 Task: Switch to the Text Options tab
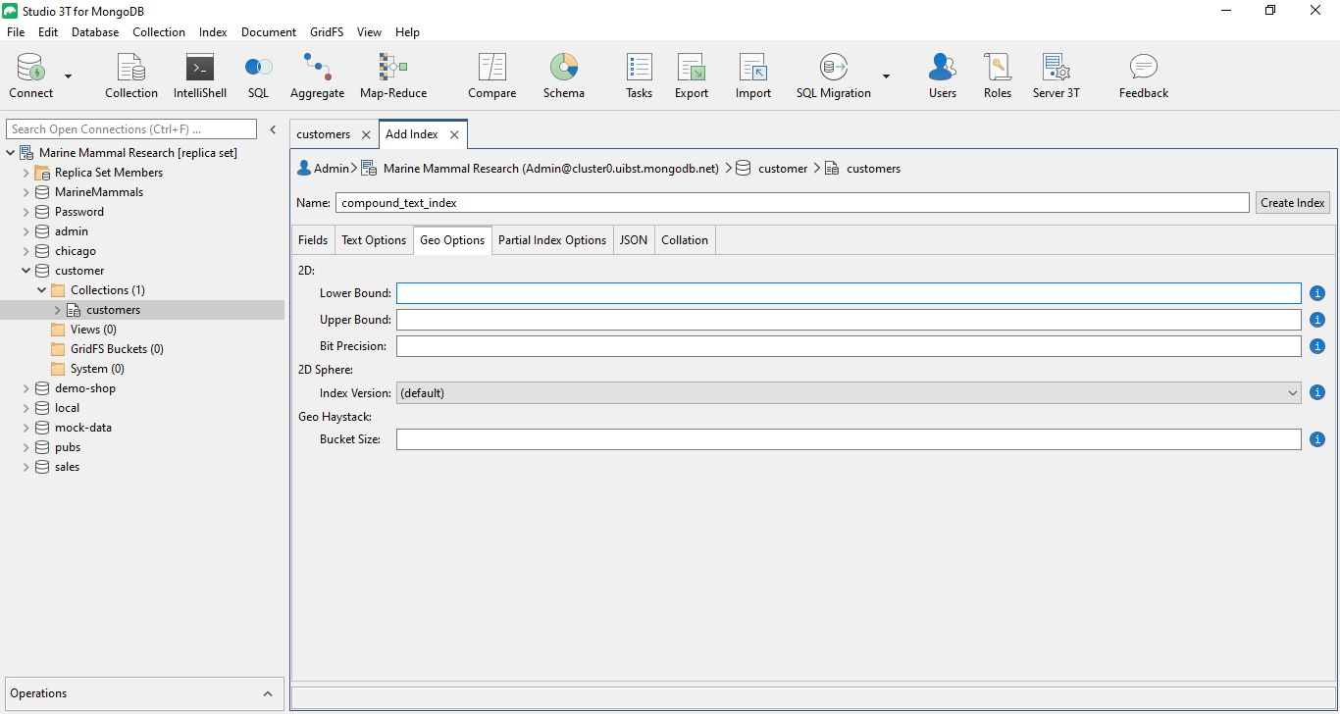(x=374, y=239)
